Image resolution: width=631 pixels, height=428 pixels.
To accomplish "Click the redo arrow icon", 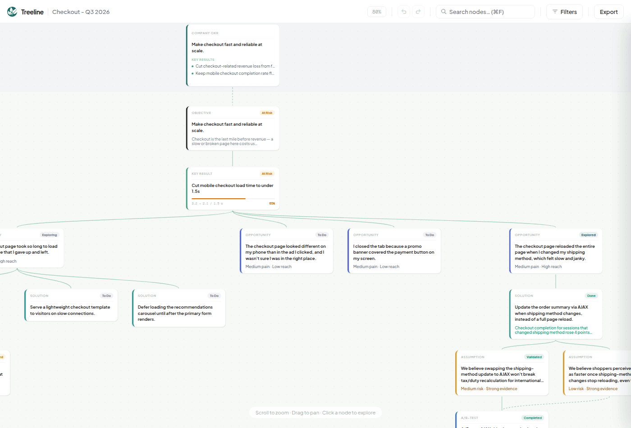I will coord(418,12).
